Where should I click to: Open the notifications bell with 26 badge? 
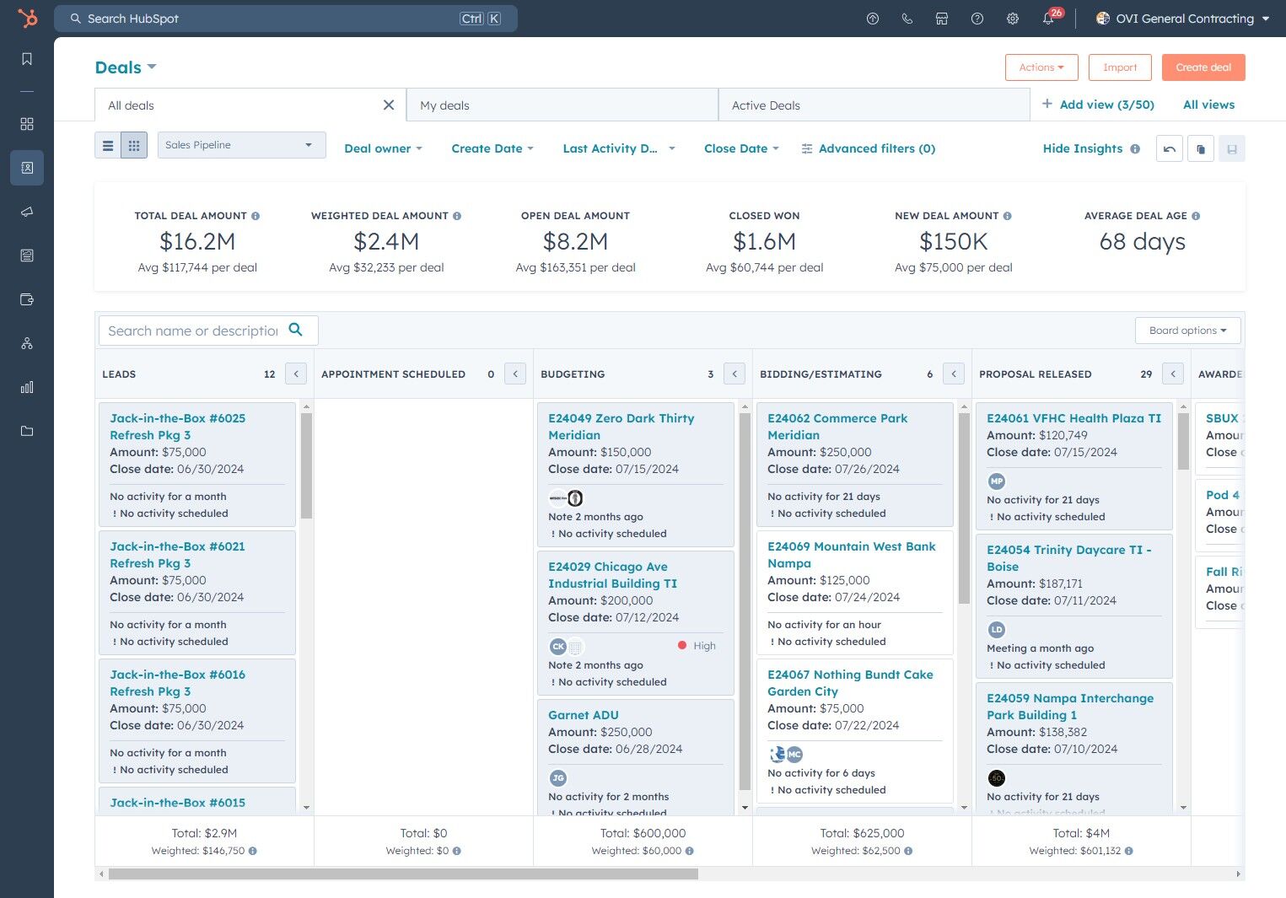click(1049, 18)
